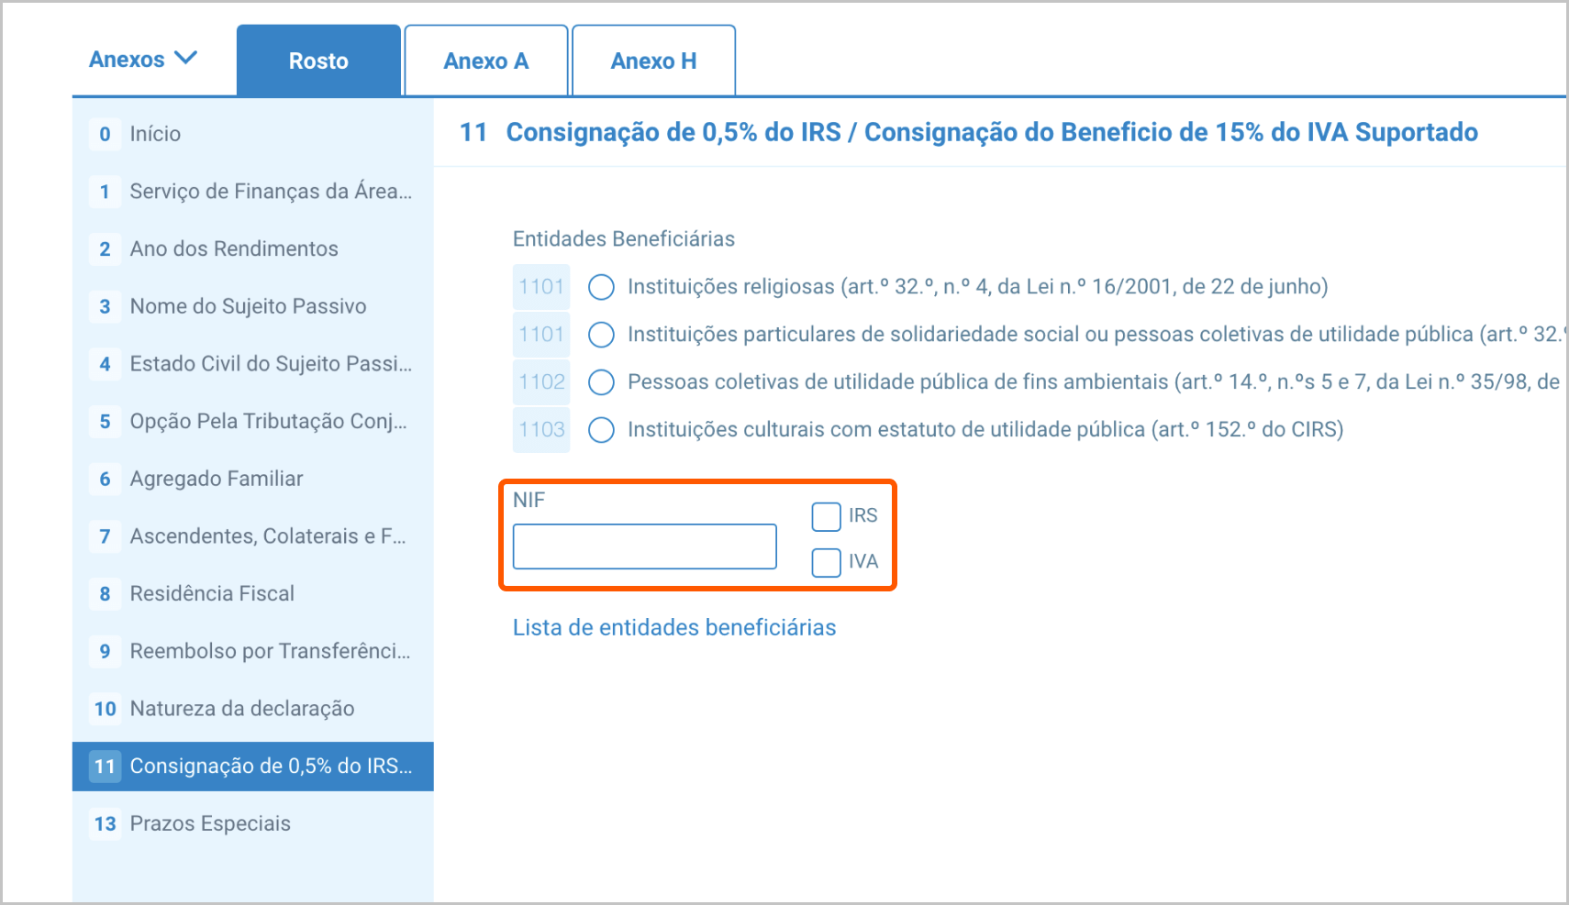Viewport: 1569px width, 905px height.
Task: Select Prazos Especiais in sidebar
Action: pyautogui.click(x=209, y=823)
